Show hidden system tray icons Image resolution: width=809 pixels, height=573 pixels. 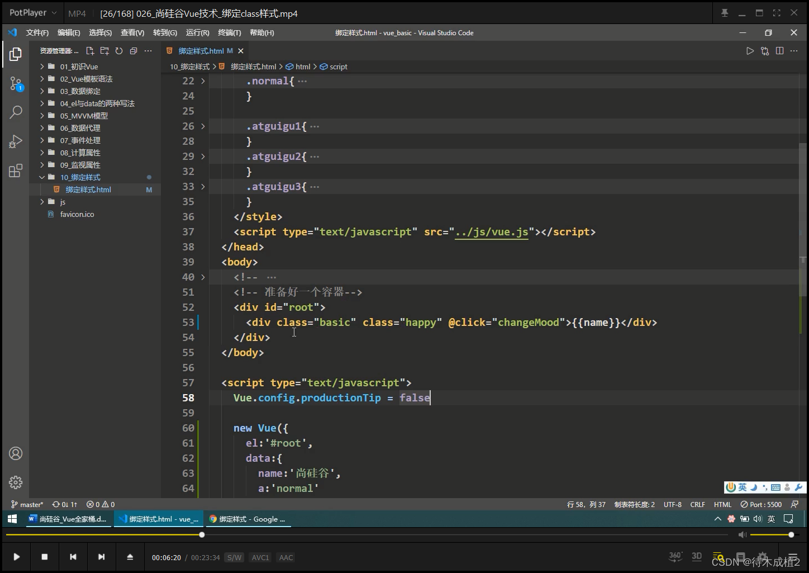[717, 519]
